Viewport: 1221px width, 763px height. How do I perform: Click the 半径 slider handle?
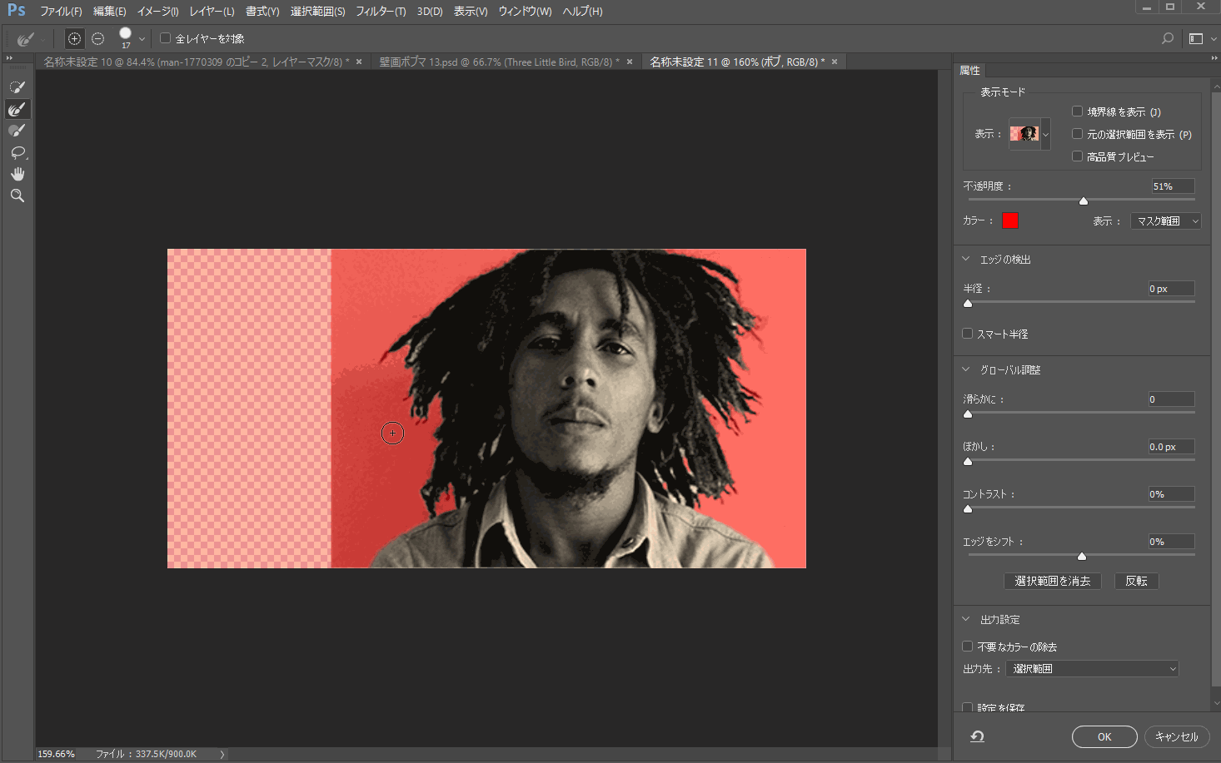pos(968,303)
